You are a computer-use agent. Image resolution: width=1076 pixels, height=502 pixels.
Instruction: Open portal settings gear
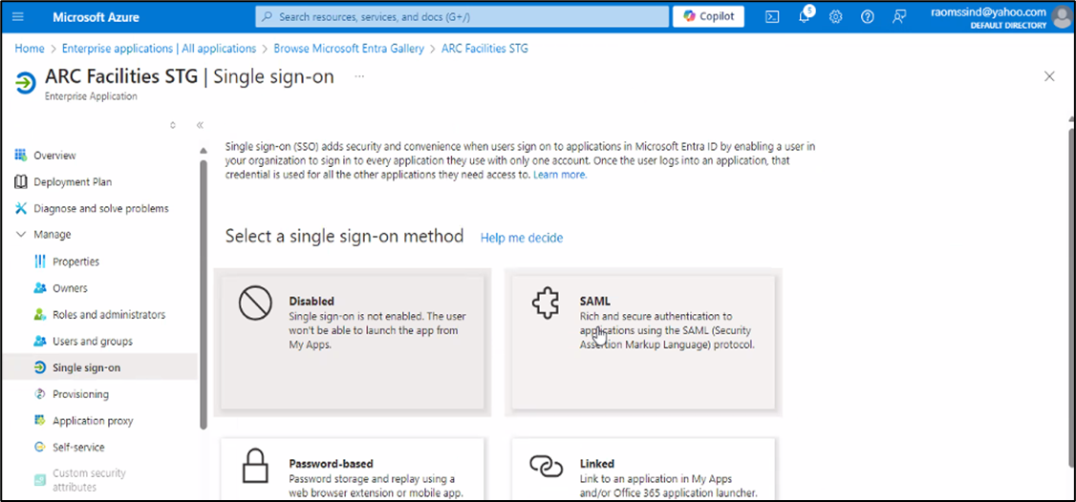coord(835,17)
